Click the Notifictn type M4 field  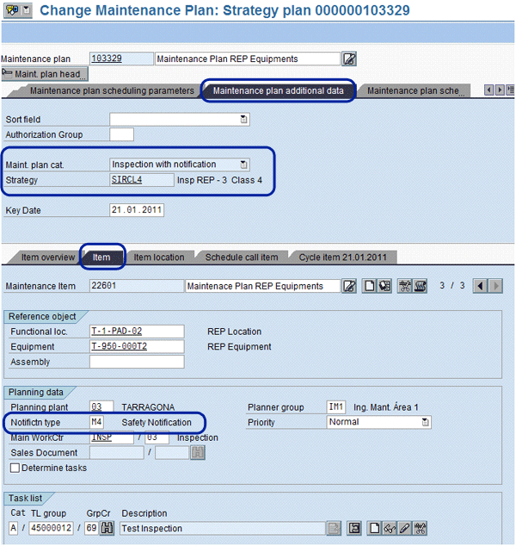point(96,422)
